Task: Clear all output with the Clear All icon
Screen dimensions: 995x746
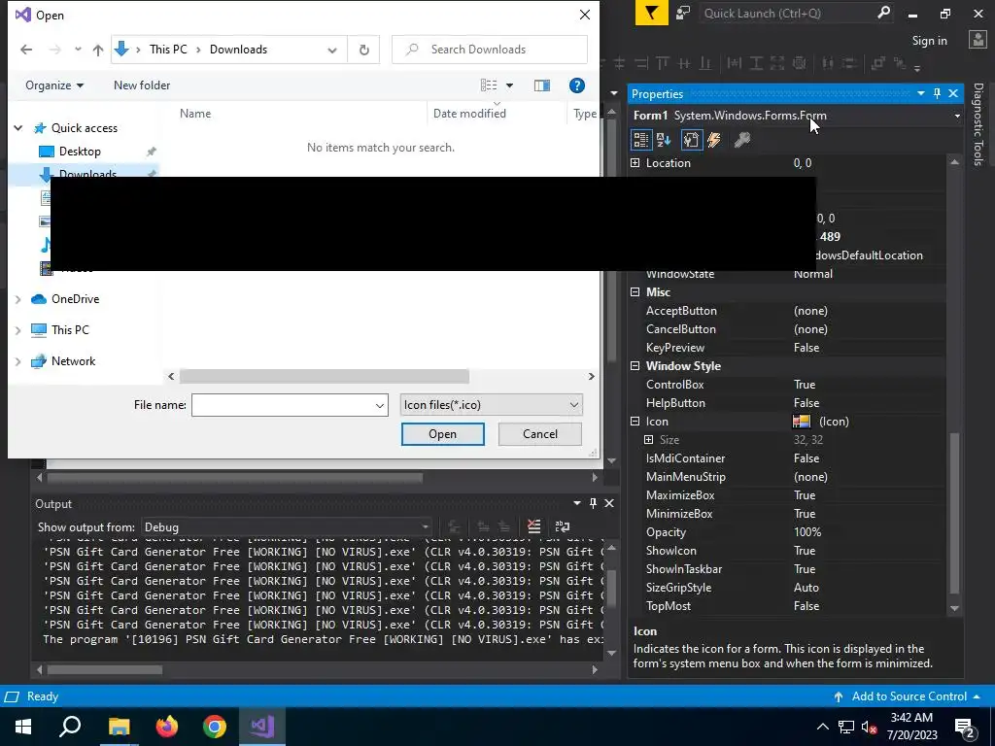Action: 533,526
